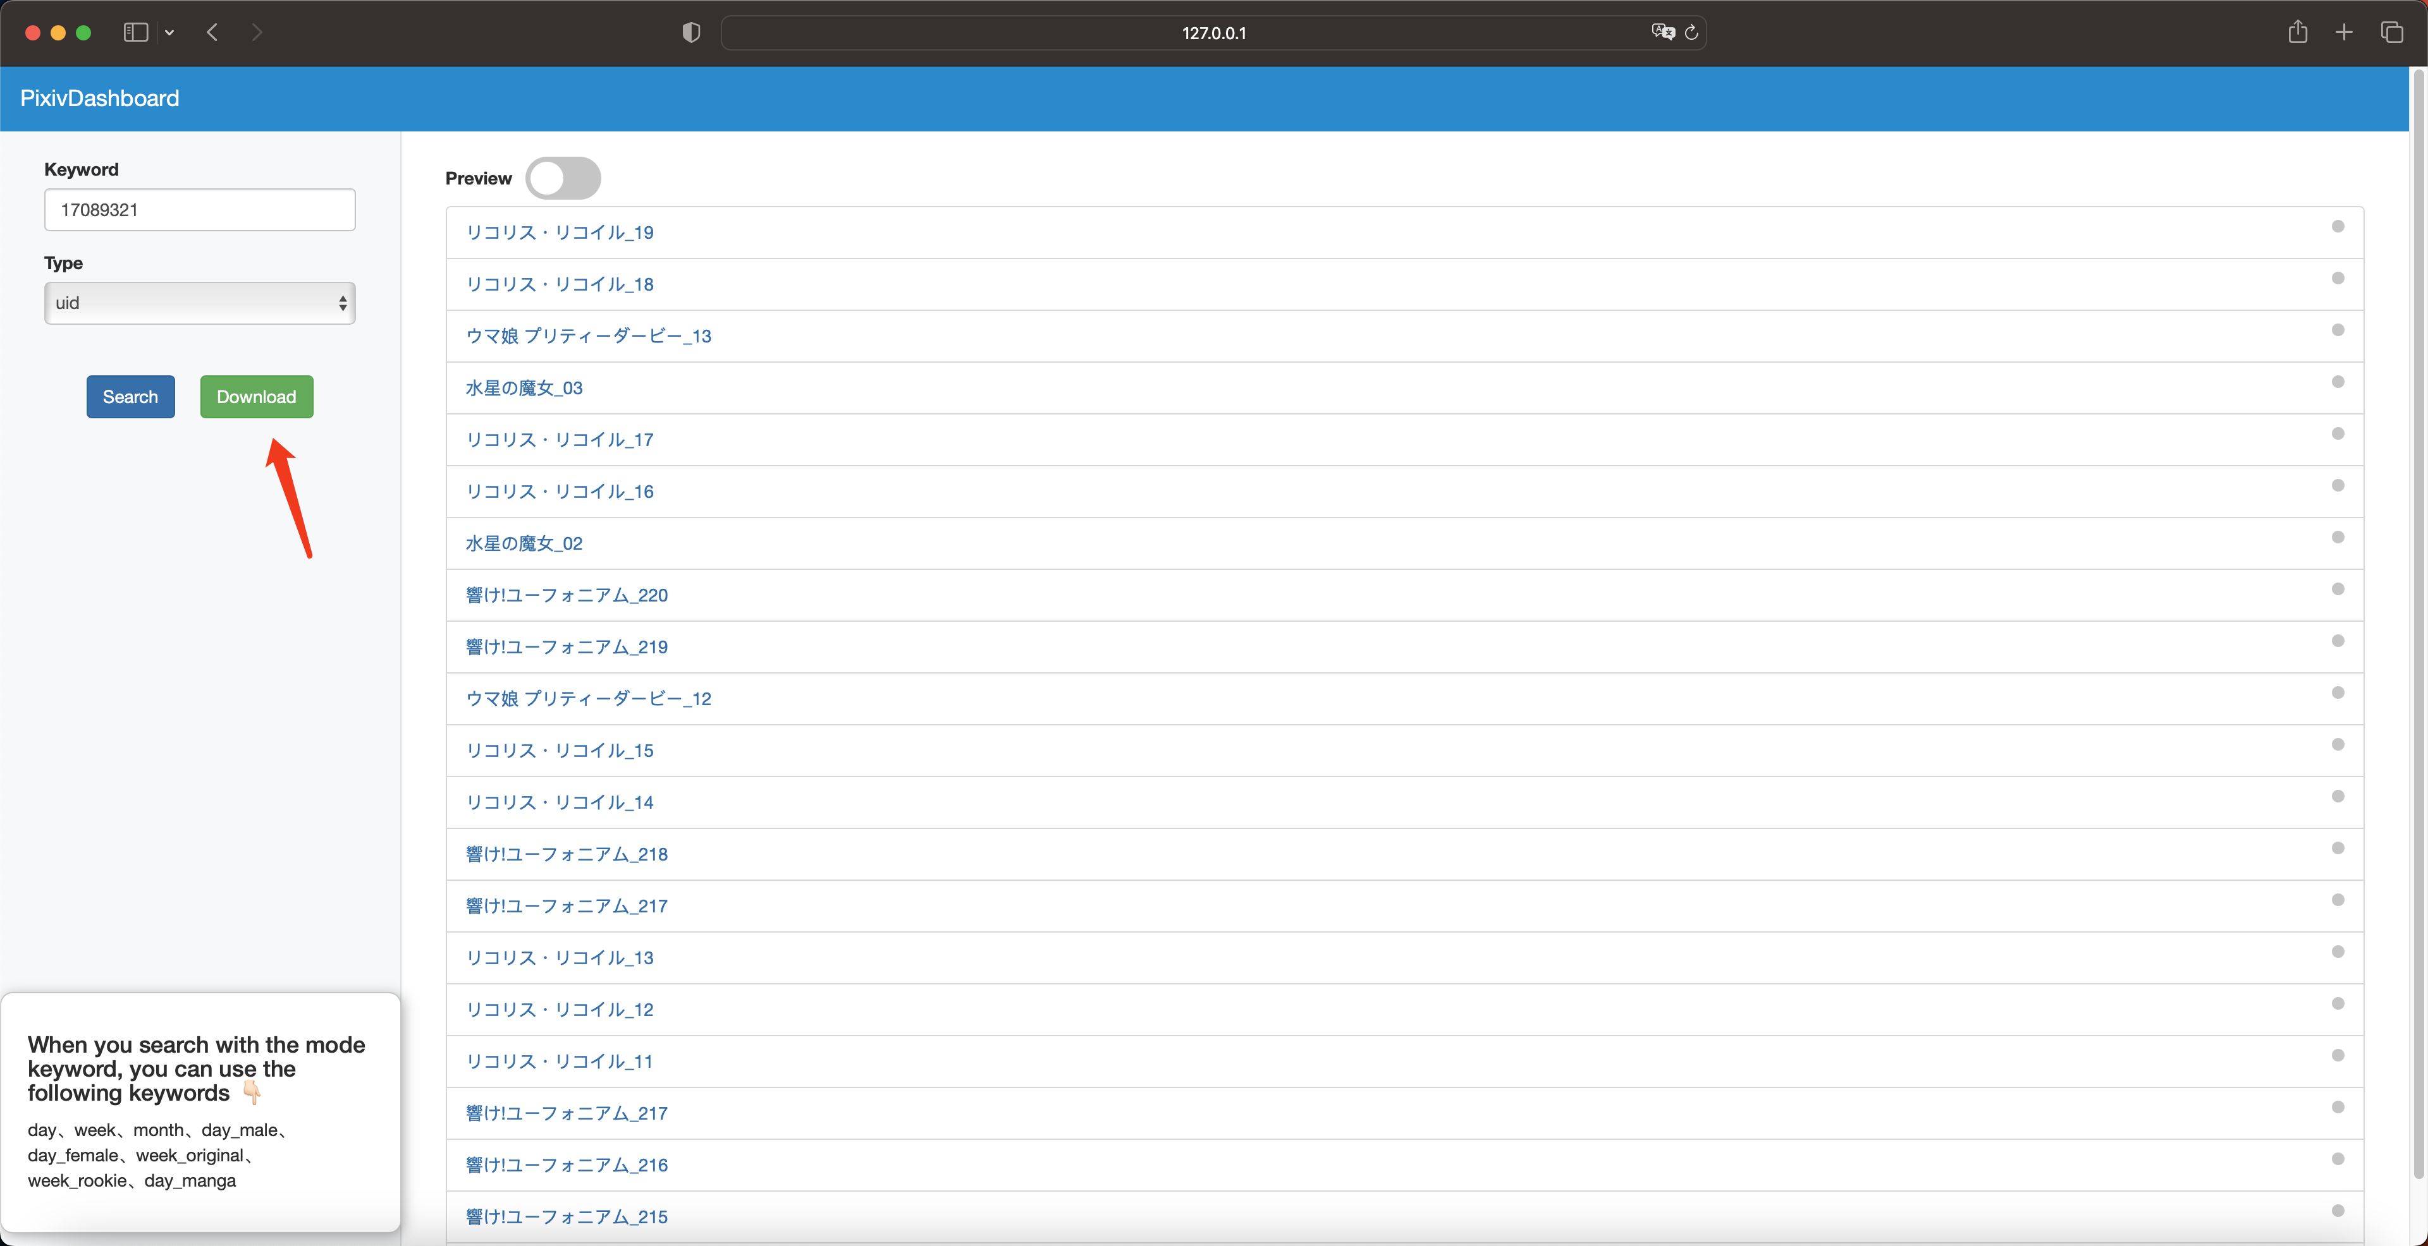Click the privacy shield icon
This screenshot has width=2428, height=1246.
[691, 33]
